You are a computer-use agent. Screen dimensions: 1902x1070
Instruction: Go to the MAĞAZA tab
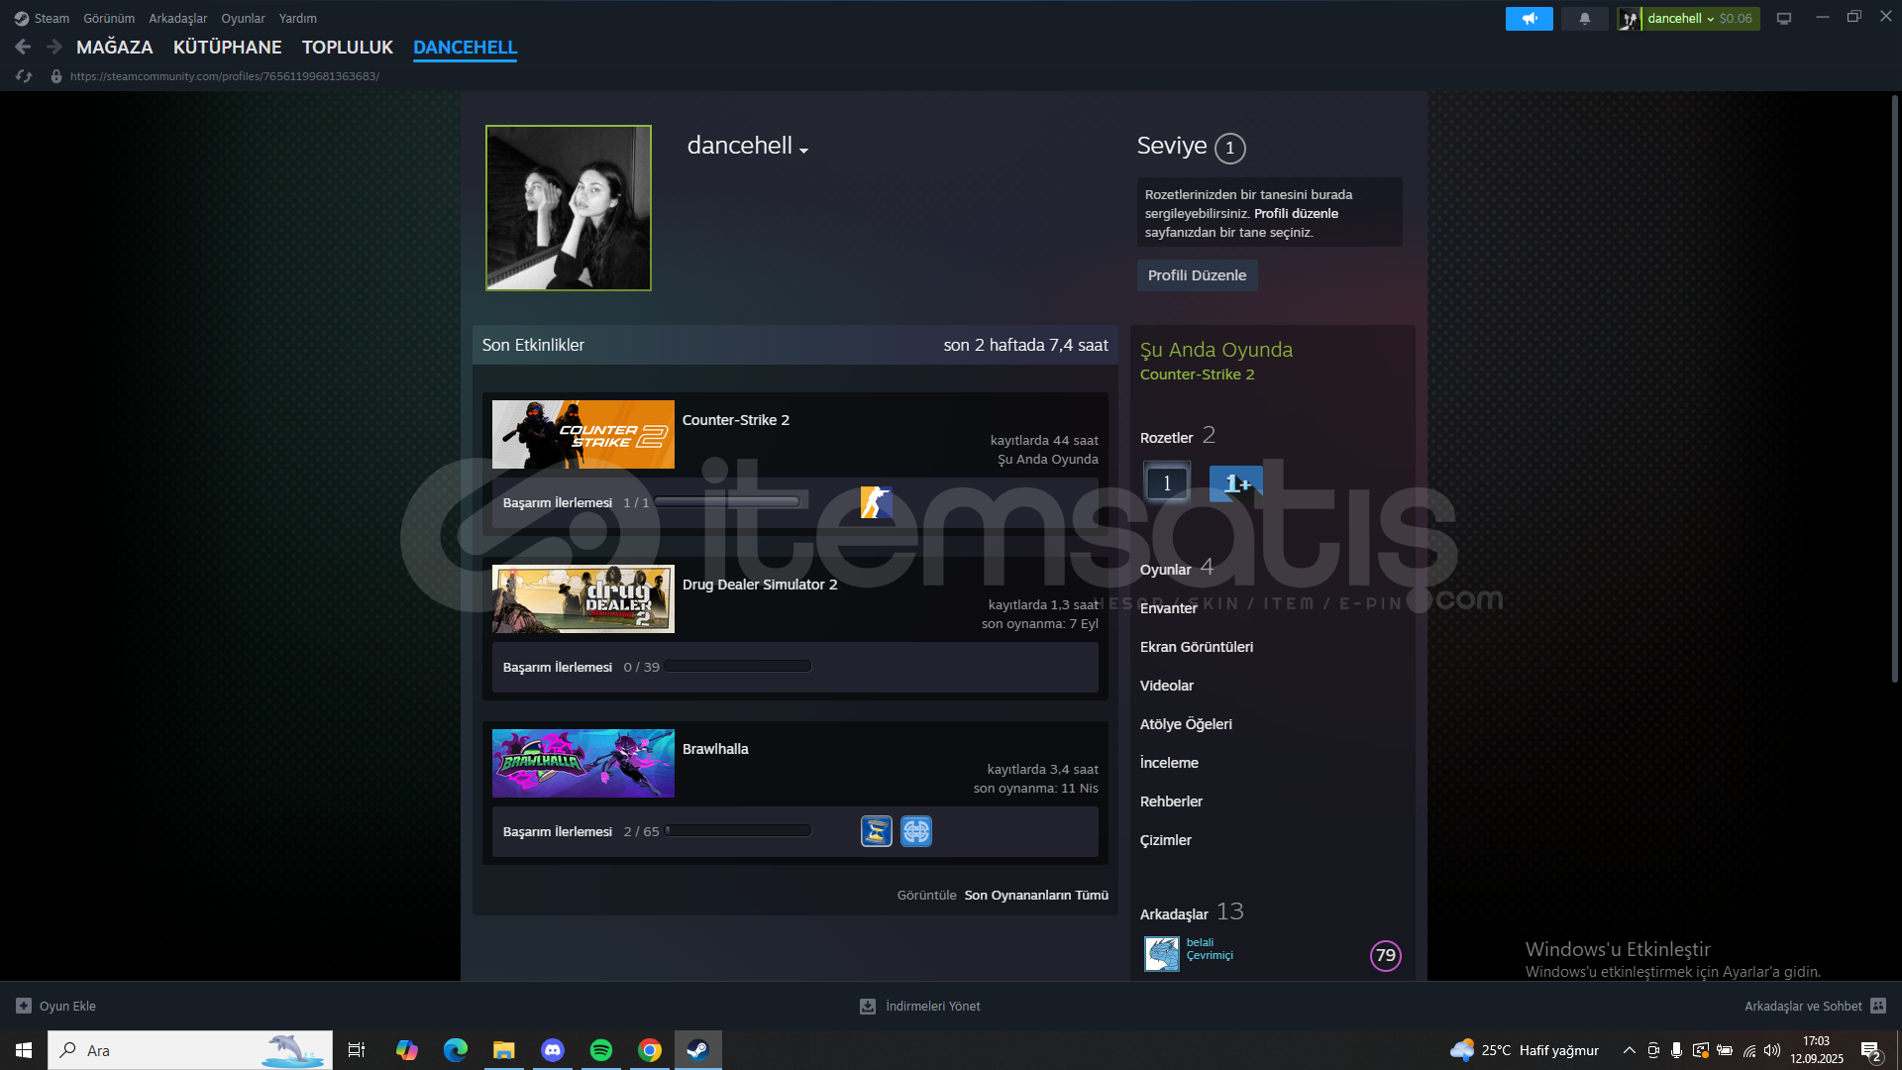click(x=115, y=47)
